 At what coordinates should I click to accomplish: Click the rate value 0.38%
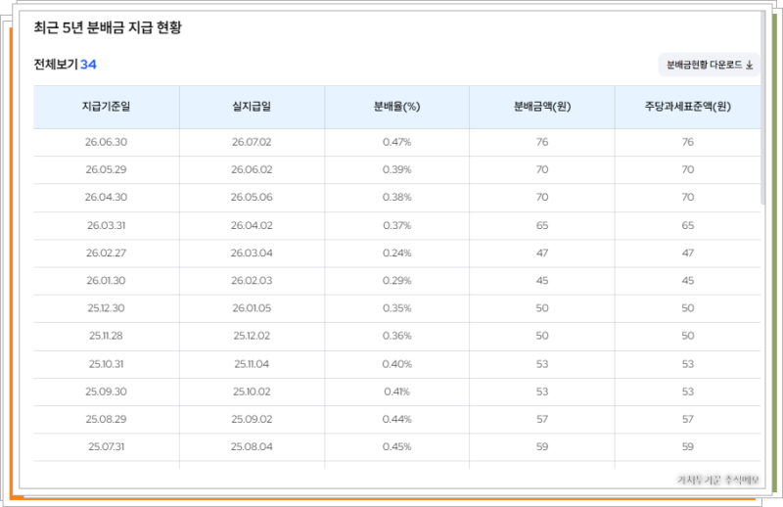click(397, 197)
